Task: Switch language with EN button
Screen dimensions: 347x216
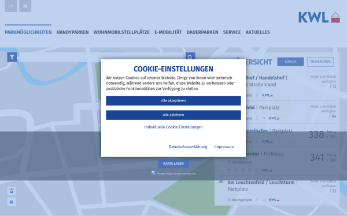Action: pos(10,6)
